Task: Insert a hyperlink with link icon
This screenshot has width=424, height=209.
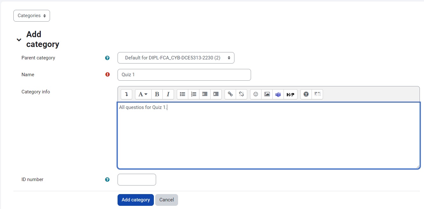Action: [230, 94]
